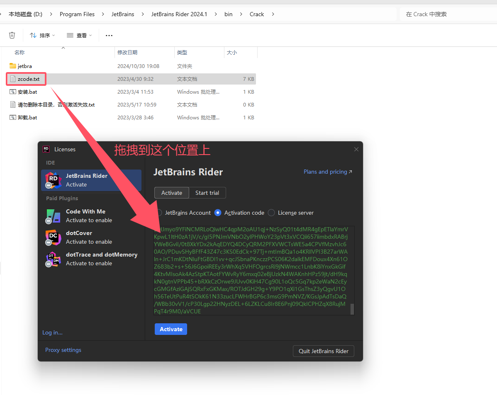497x395 pixels.
Task: Switch to the Start trial tab
Action: [207, 193]
